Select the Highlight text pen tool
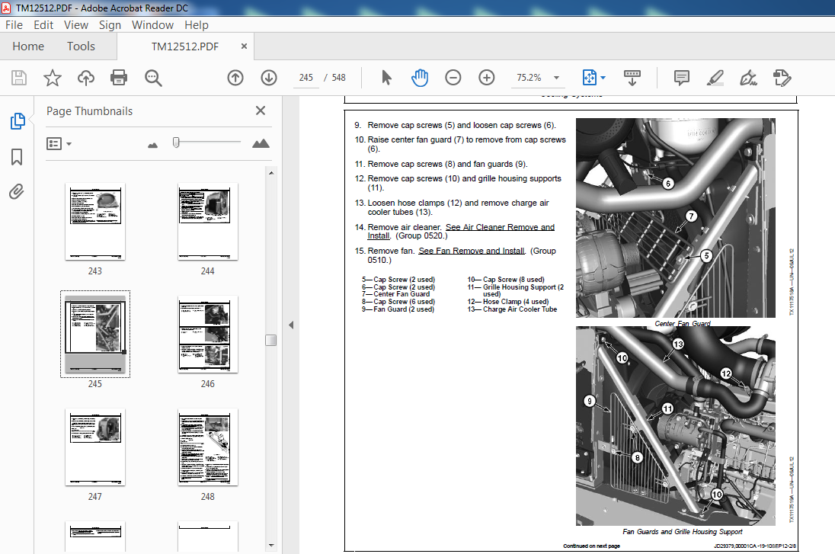 click(715, 78)
